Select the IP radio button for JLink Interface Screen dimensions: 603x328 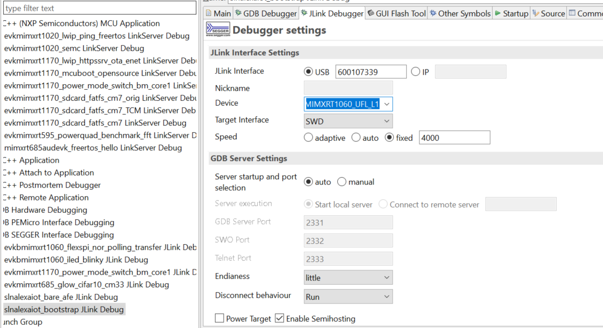tap(415, 71)
